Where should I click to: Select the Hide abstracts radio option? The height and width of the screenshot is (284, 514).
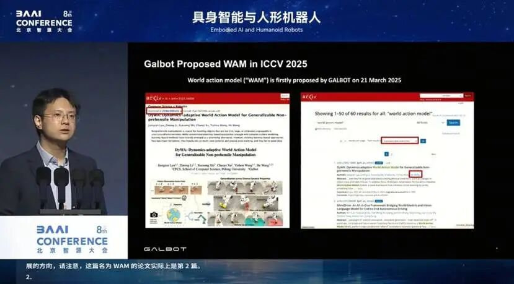[x=340, y=129]
